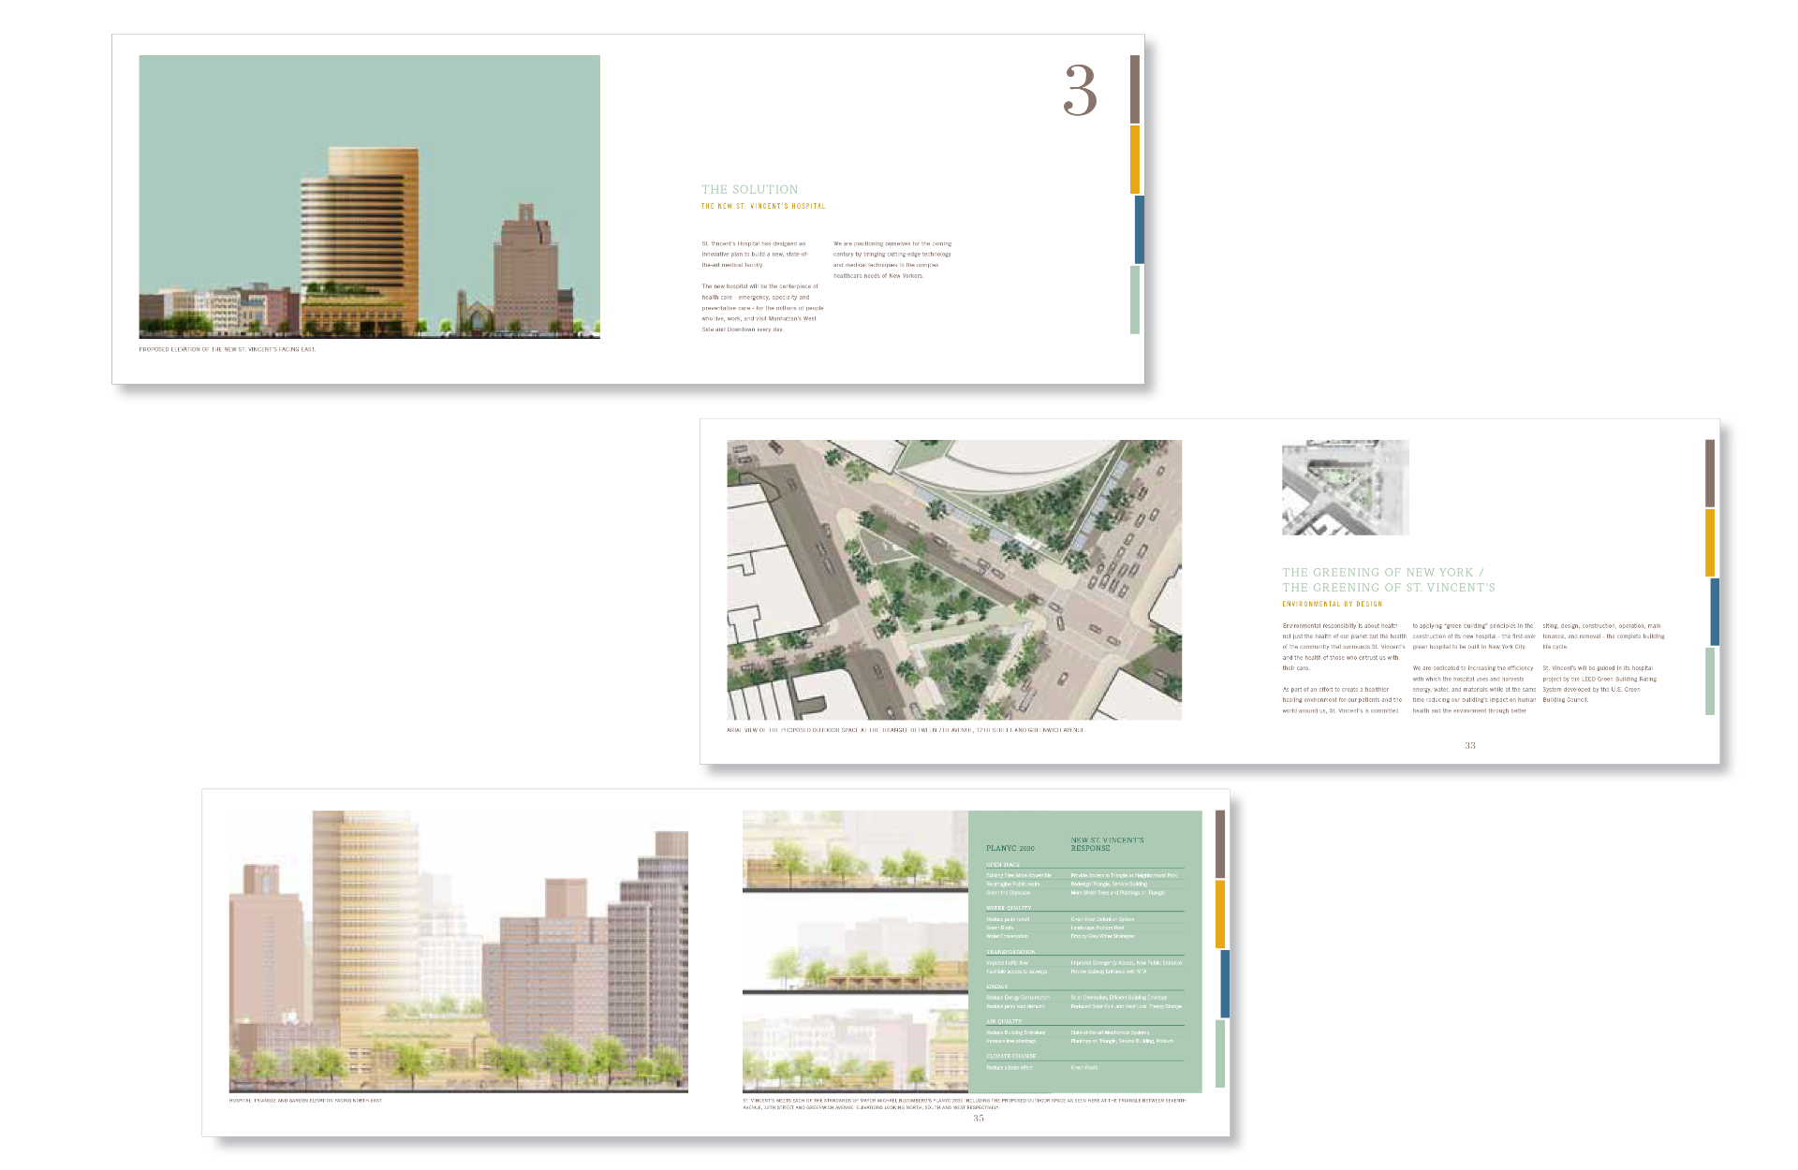This screenshot has width=1798, height=1170.
Task: Click the 'OPEN SPACE' section header
Action: click(x=1003, y=865)
